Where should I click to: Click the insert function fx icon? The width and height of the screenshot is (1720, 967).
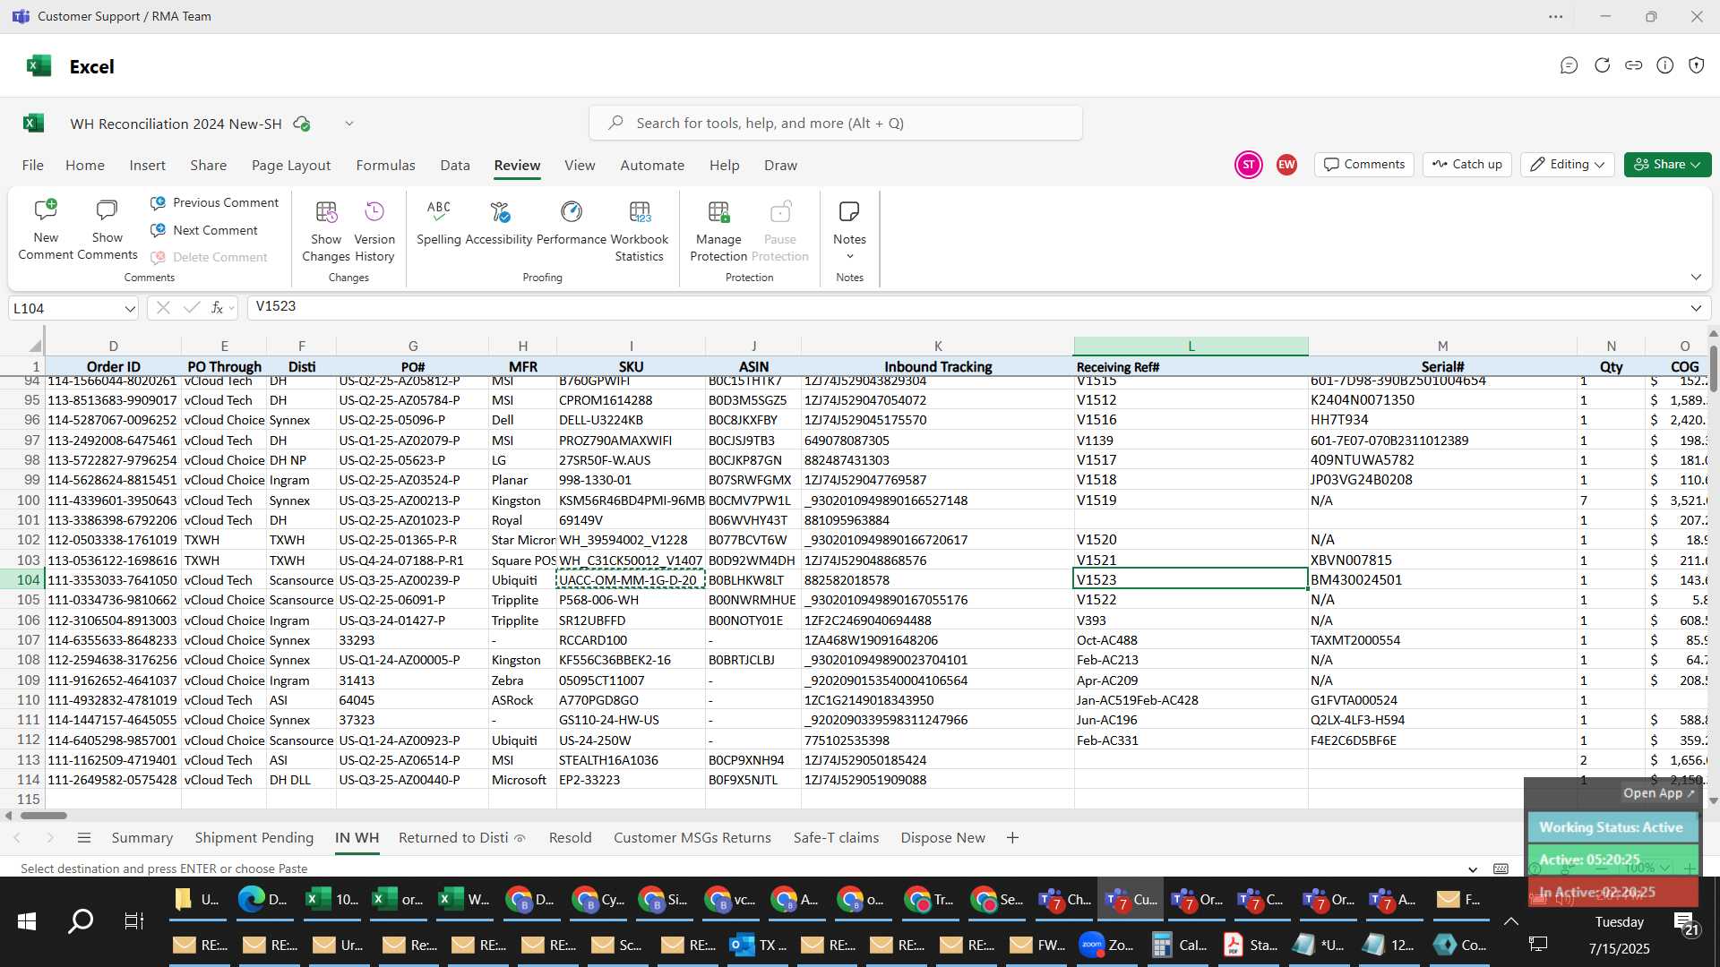217,308
